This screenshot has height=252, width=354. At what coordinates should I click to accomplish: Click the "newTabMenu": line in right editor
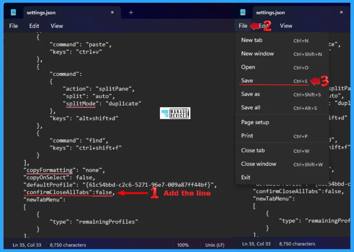click(x=274, y=199)
